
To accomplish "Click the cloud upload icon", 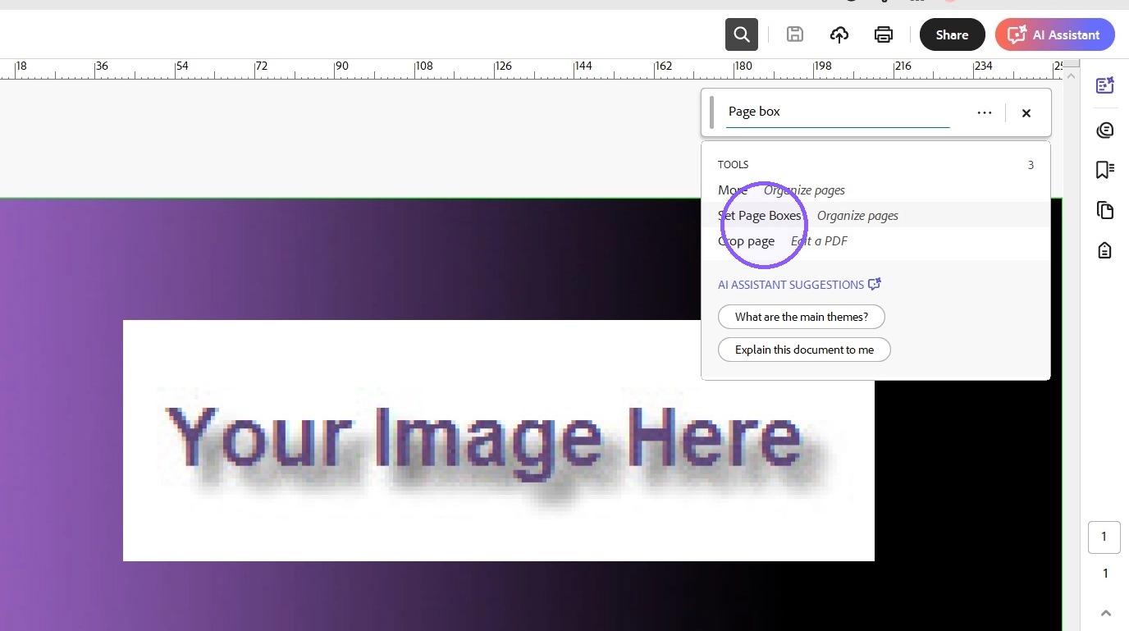I will point(839,34).
